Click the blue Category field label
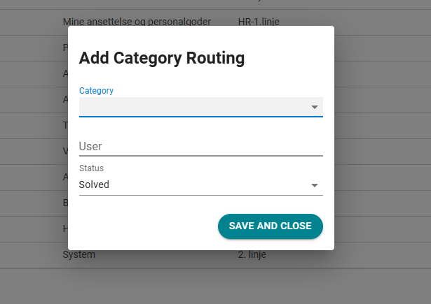 (x=96, y=91)
